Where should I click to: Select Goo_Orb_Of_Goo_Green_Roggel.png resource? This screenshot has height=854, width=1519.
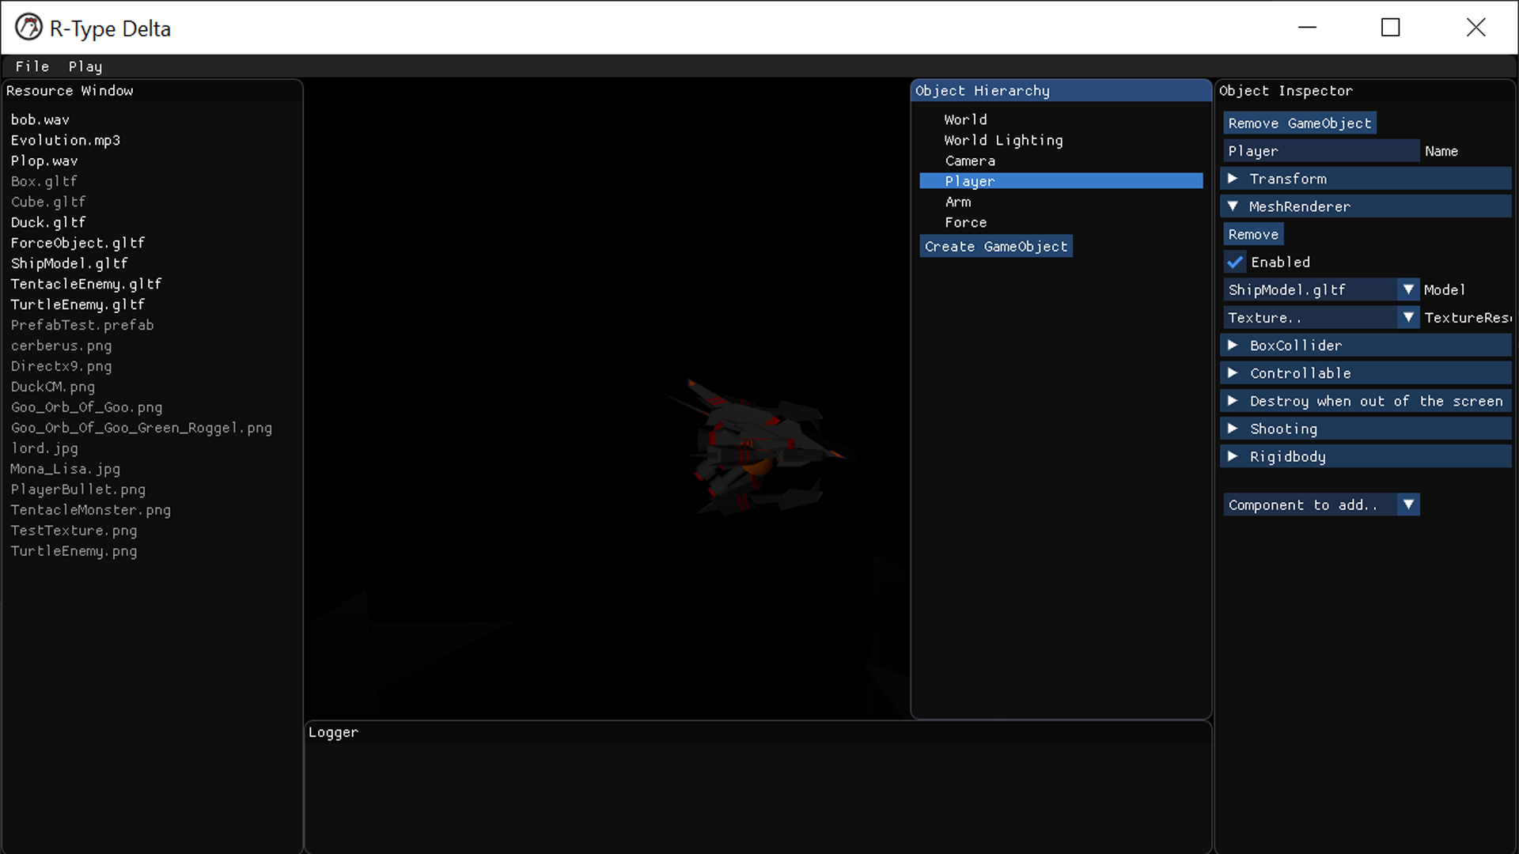click(x=142, y=428)
